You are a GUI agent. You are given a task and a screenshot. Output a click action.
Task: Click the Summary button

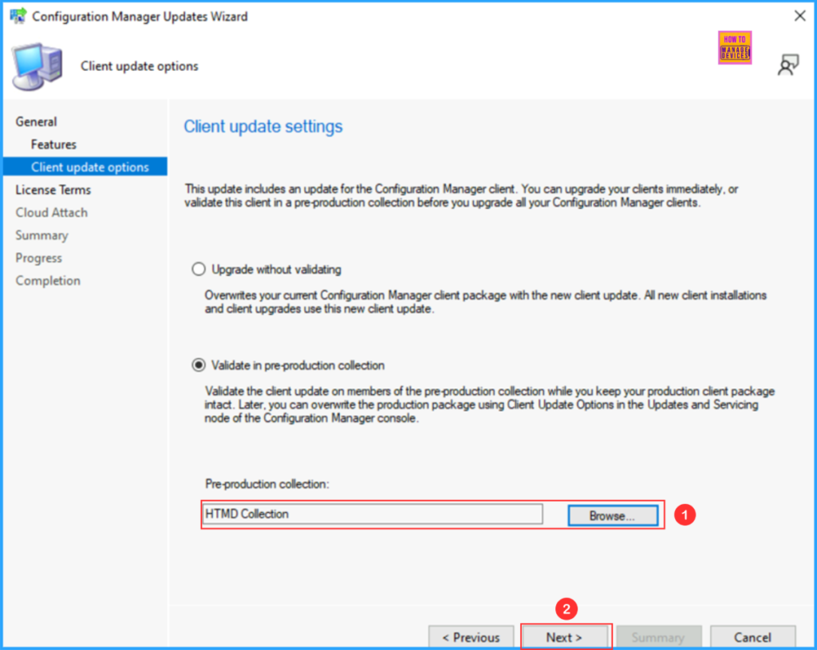(658, 637)
